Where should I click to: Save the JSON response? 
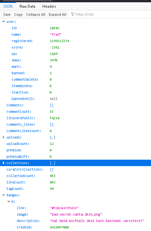[7, 14]
